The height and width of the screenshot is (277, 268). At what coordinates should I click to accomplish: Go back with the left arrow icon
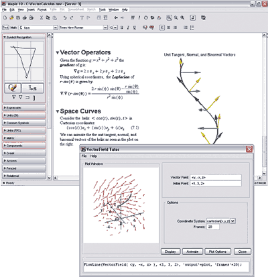116,17
